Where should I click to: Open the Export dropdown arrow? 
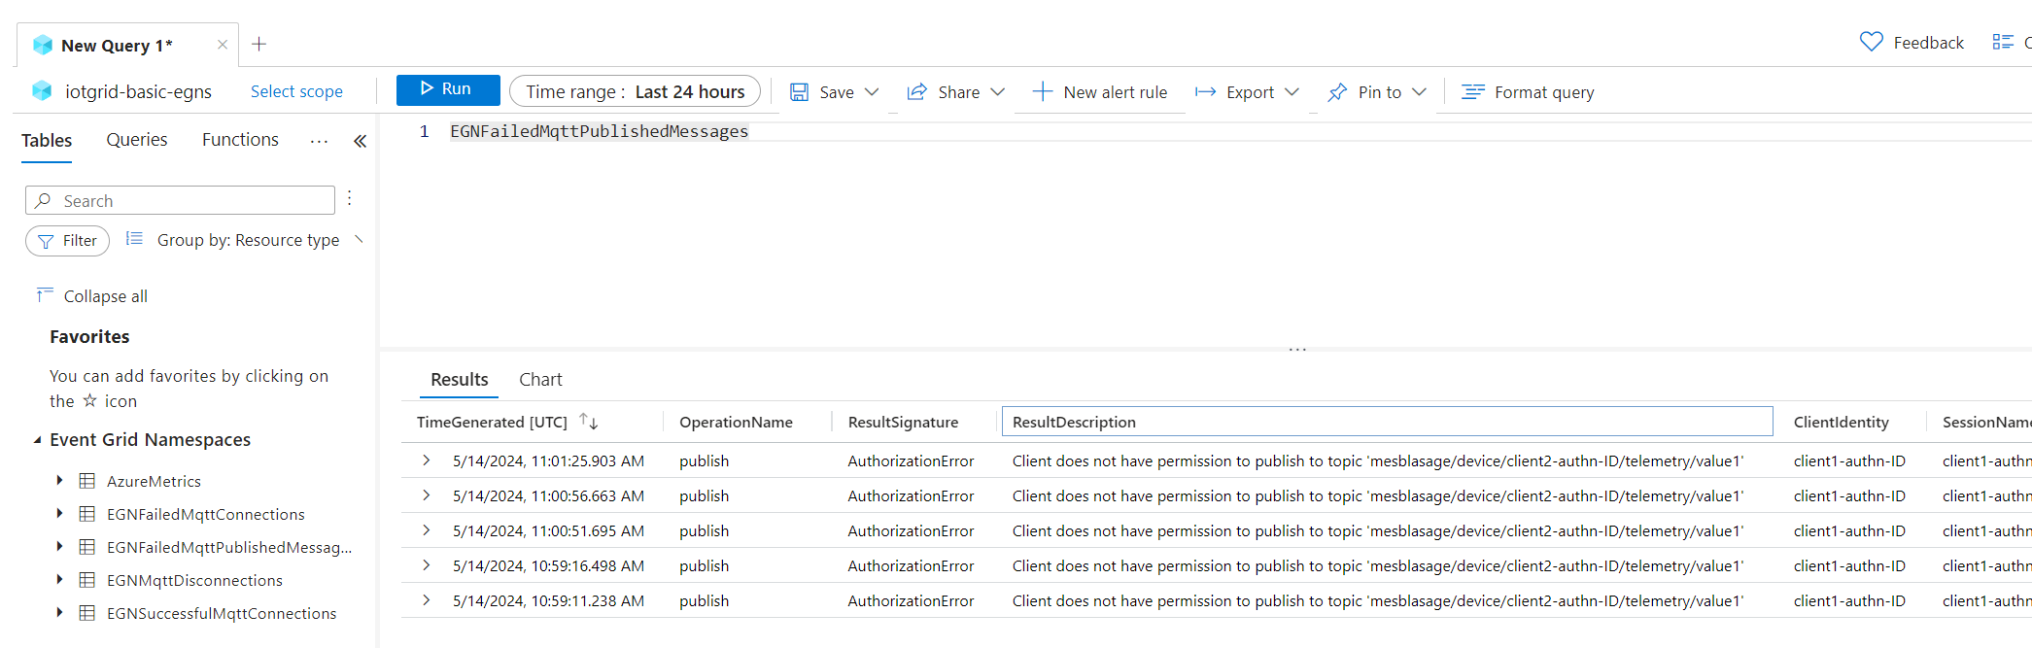coord(1292,92)
